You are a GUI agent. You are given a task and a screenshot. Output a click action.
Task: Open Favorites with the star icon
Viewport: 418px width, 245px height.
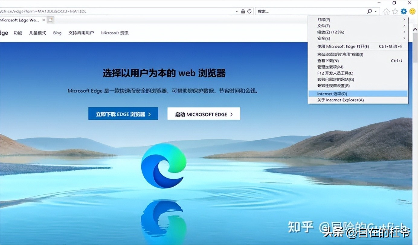[395, 11]
